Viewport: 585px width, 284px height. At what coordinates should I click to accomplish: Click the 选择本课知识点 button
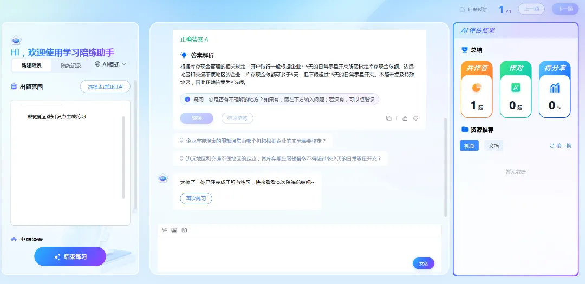(105, 87)
